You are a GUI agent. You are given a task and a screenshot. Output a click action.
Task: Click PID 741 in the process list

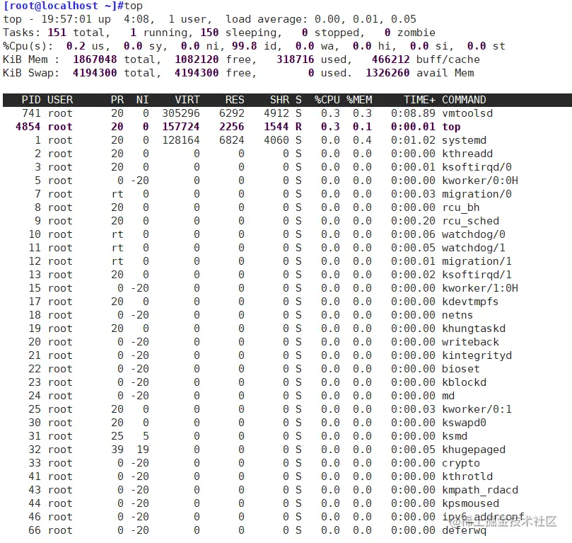pyautogui.click(x=31, y=113)
